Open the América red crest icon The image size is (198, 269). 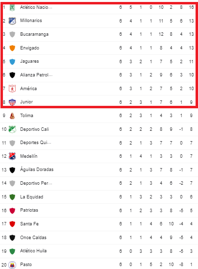[12, 89]
